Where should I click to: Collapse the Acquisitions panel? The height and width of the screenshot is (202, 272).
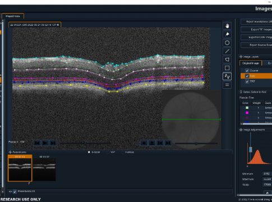[10, 152]
